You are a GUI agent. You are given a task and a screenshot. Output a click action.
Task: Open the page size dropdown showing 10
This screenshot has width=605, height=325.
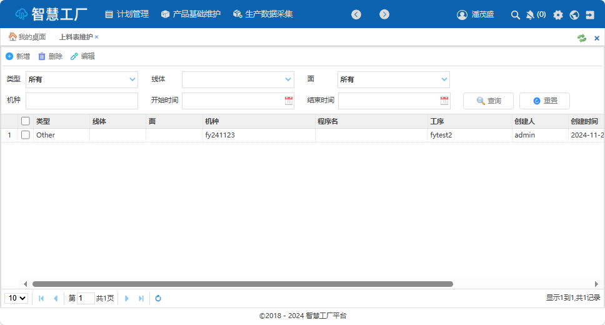pyautogui.click(x=16, y=298)
